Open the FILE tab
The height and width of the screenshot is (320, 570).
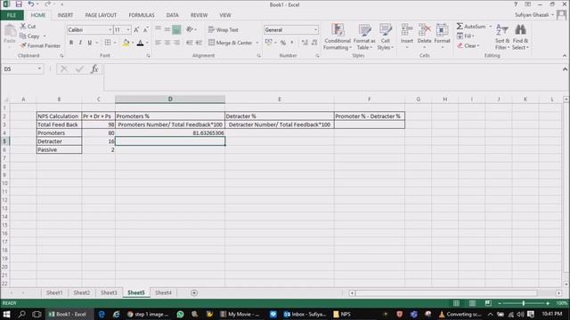point(12,15)
